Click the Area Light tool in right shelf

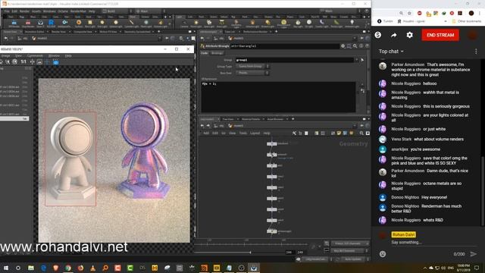click(x=222, y=24)
